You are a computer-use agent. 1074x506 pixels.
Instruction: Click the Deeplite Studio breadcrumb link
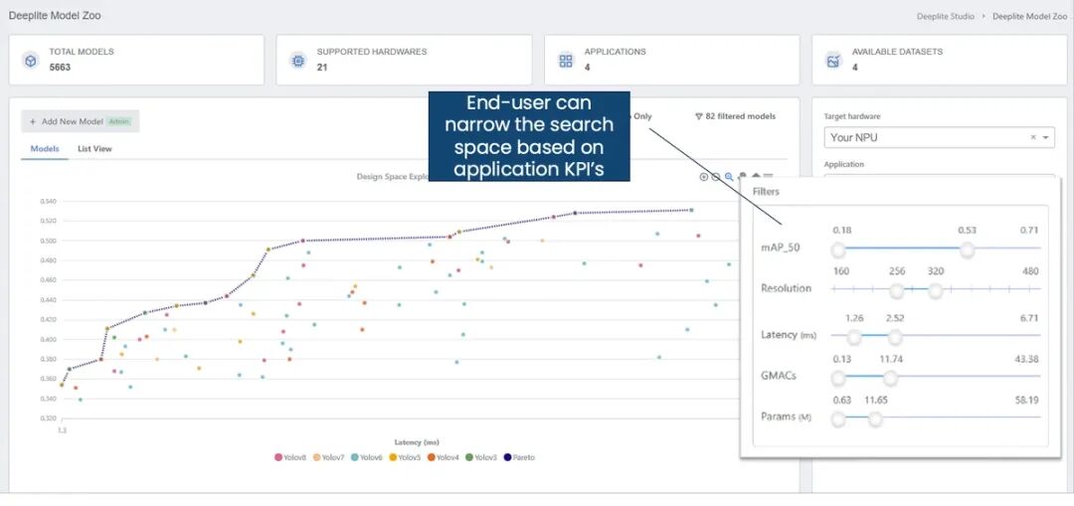(945, 16)
